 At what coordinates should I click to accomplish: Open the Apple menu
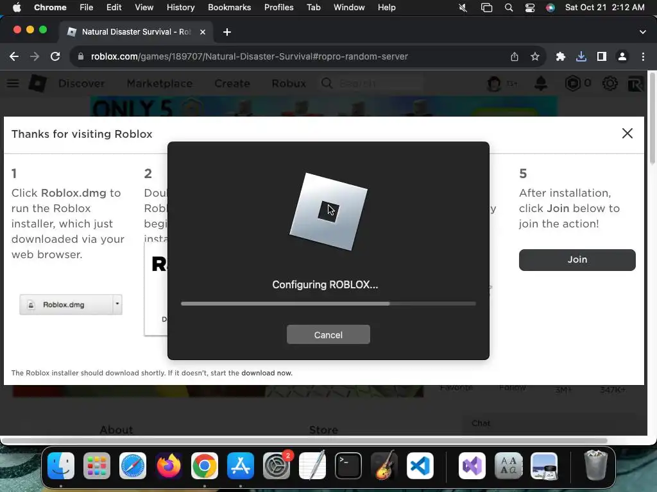click(17, 8)
